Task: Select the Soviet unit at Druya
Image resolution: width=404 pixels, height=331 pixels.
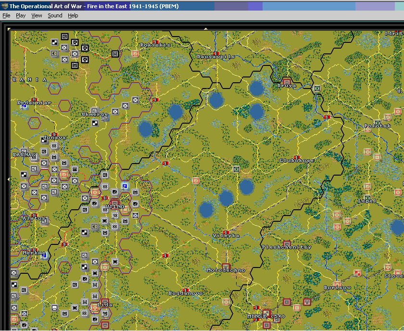Action: click(x=287, y=82)
